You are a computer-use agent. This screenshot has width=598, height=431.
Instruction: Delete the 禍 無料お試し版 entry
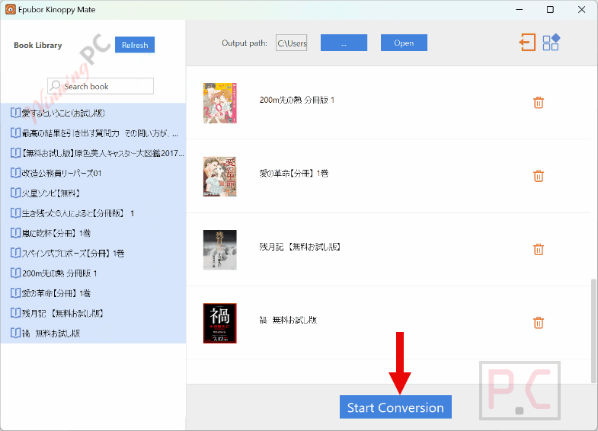(538, 323)
